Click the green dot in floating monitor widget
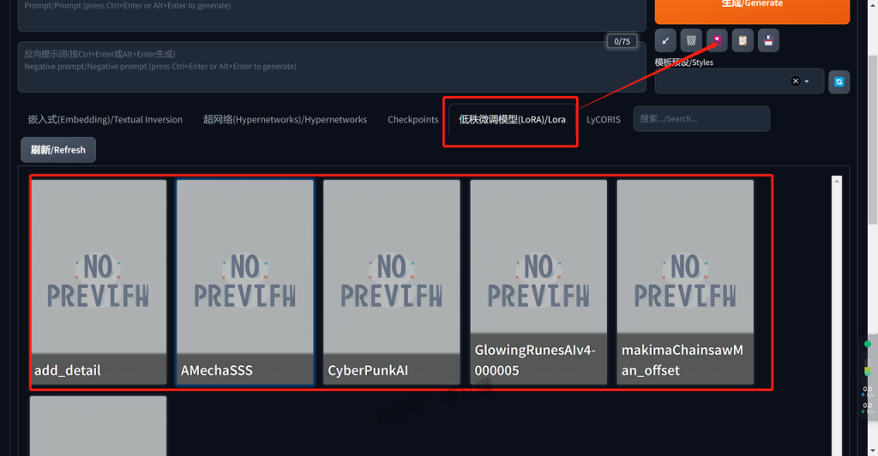 867,344
